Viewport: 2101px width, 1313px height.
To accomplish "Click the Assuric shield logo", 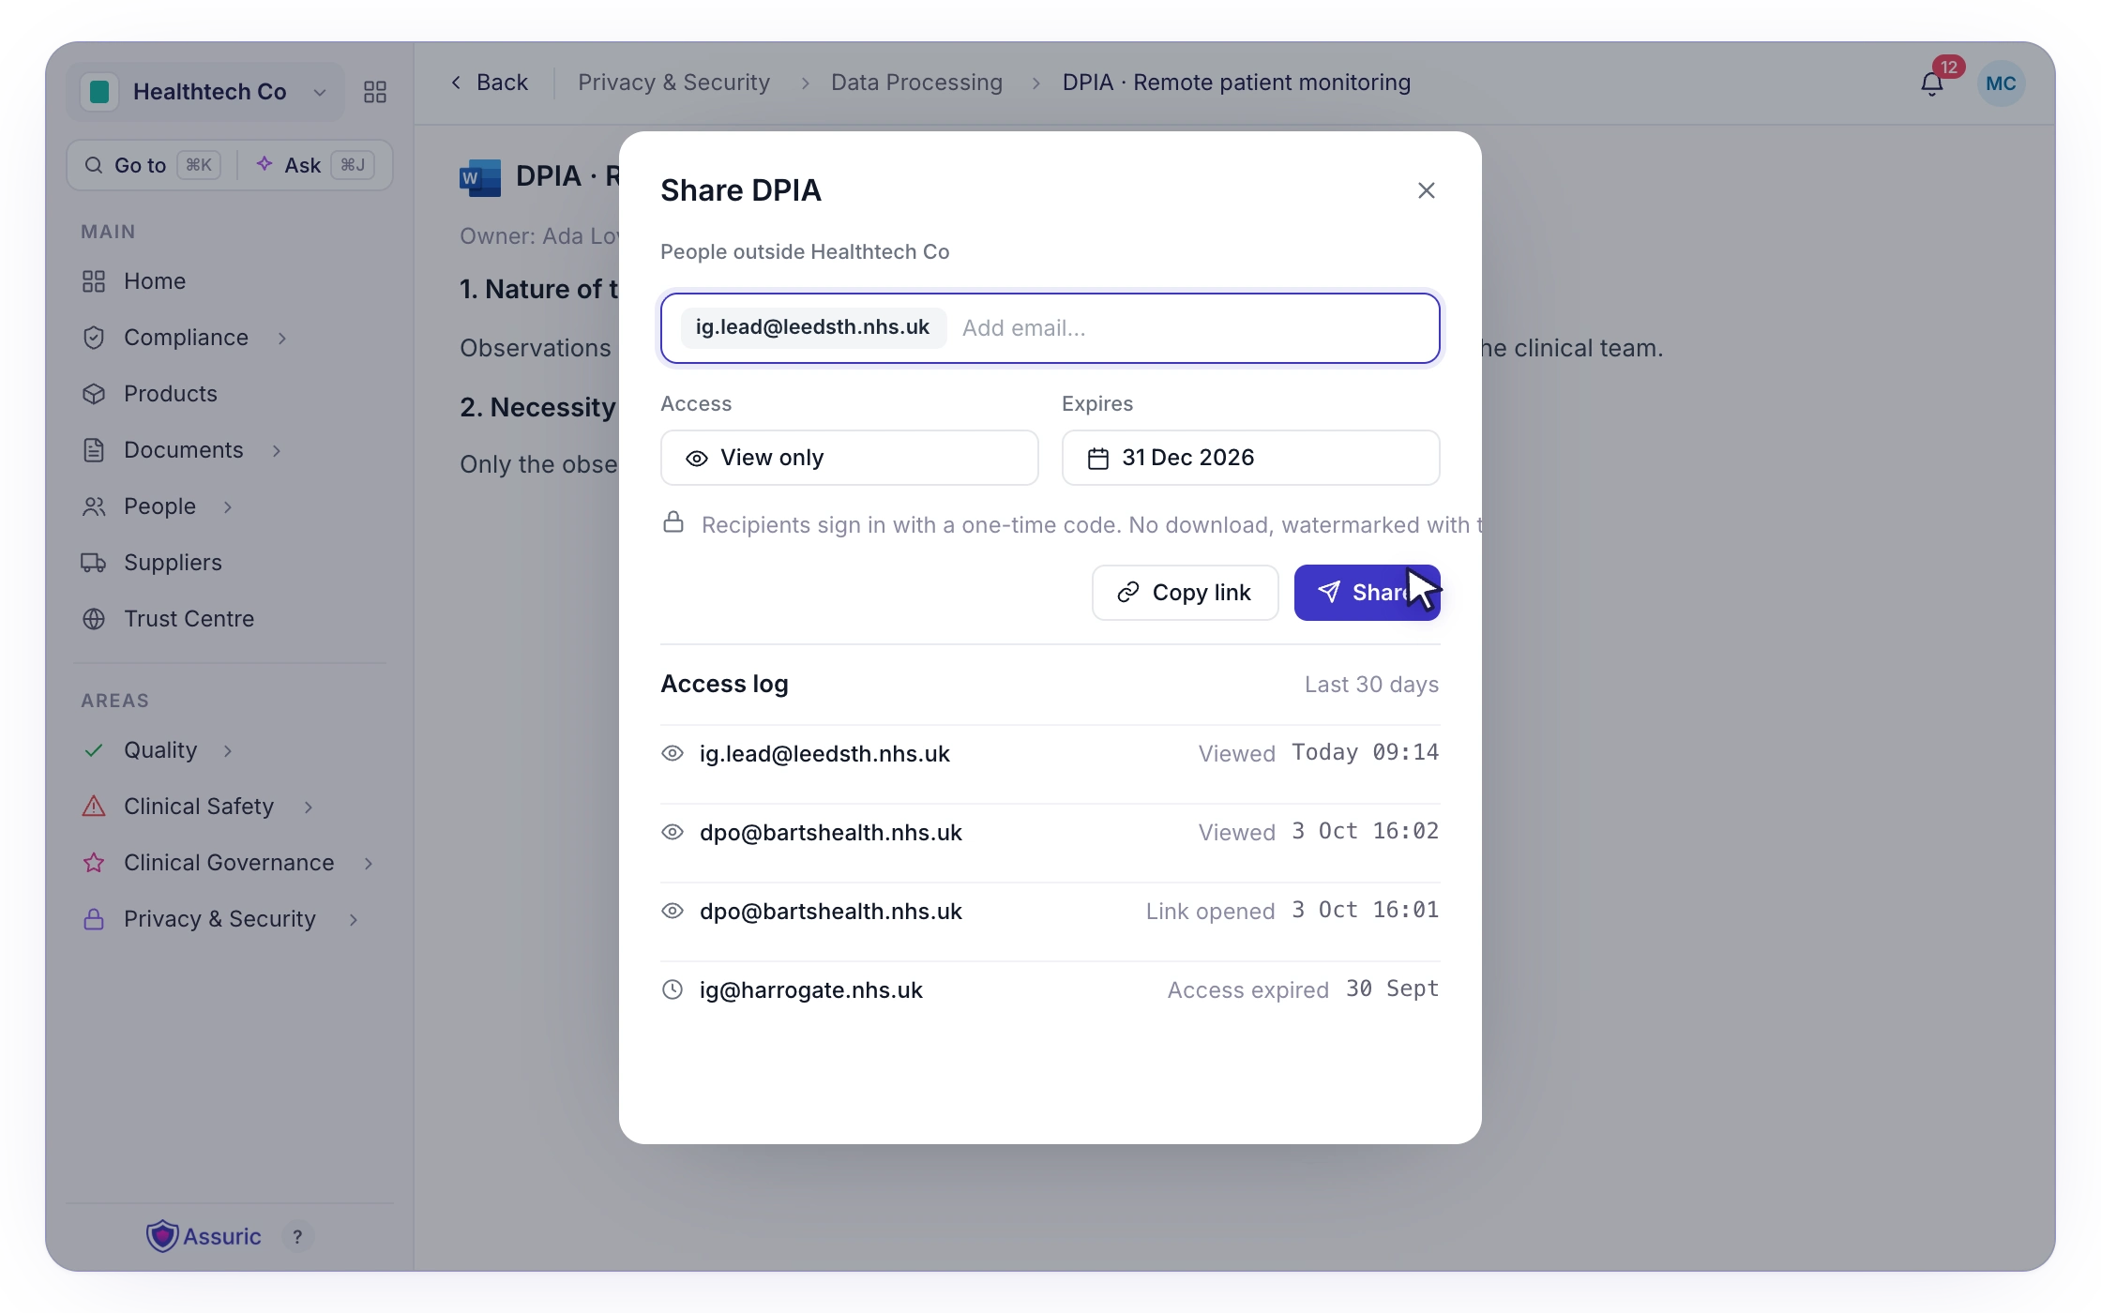I will click(162, 1236).
